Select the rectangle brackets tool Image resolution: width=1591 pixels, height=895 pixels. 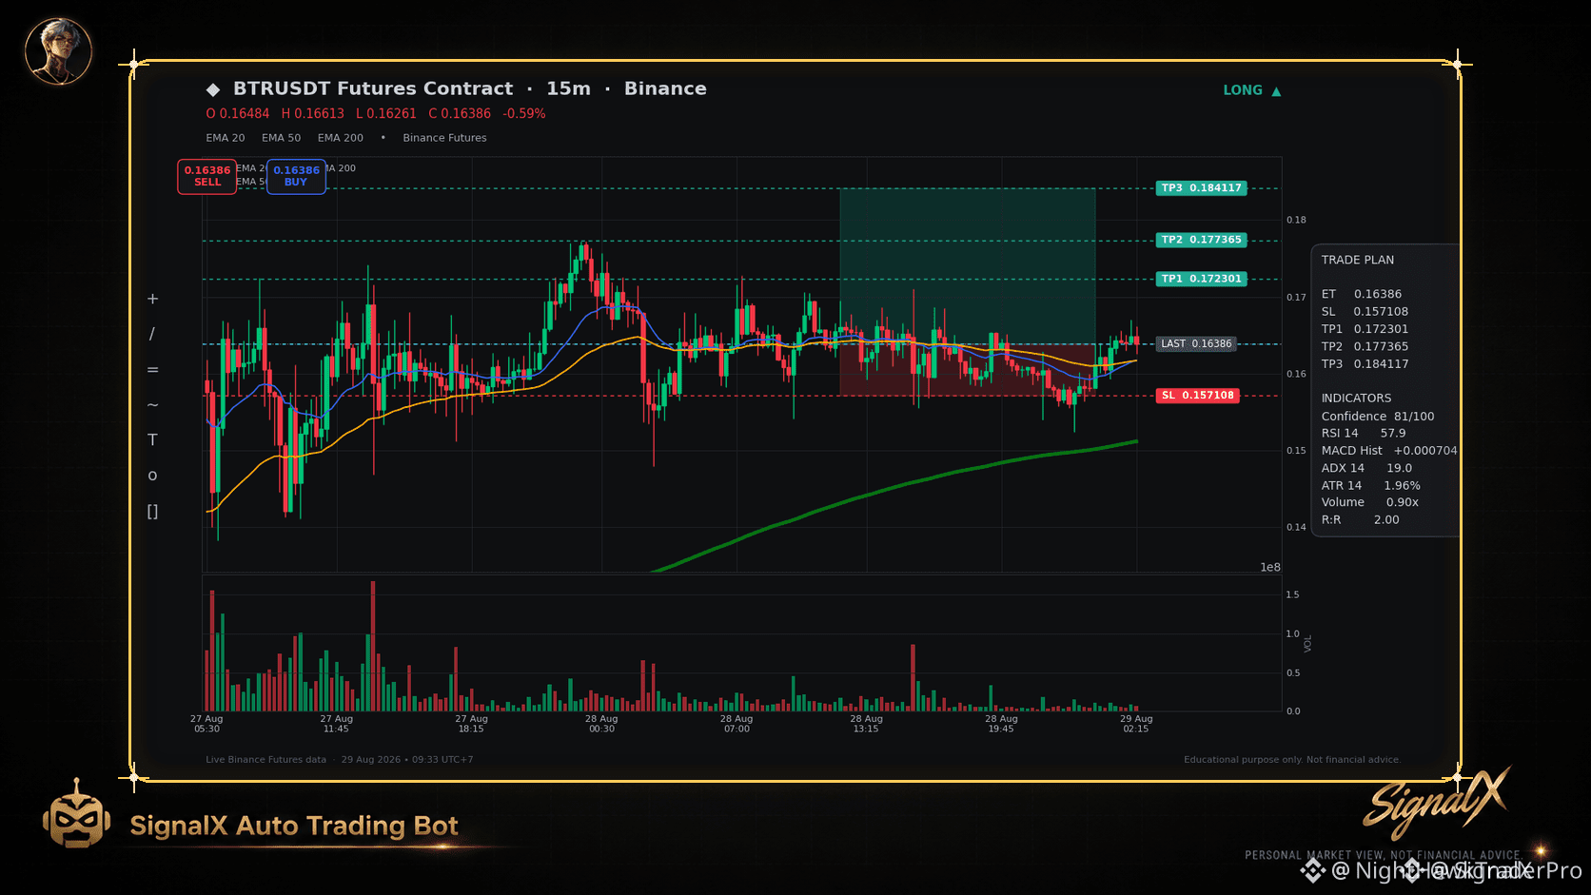pos(152,512)
